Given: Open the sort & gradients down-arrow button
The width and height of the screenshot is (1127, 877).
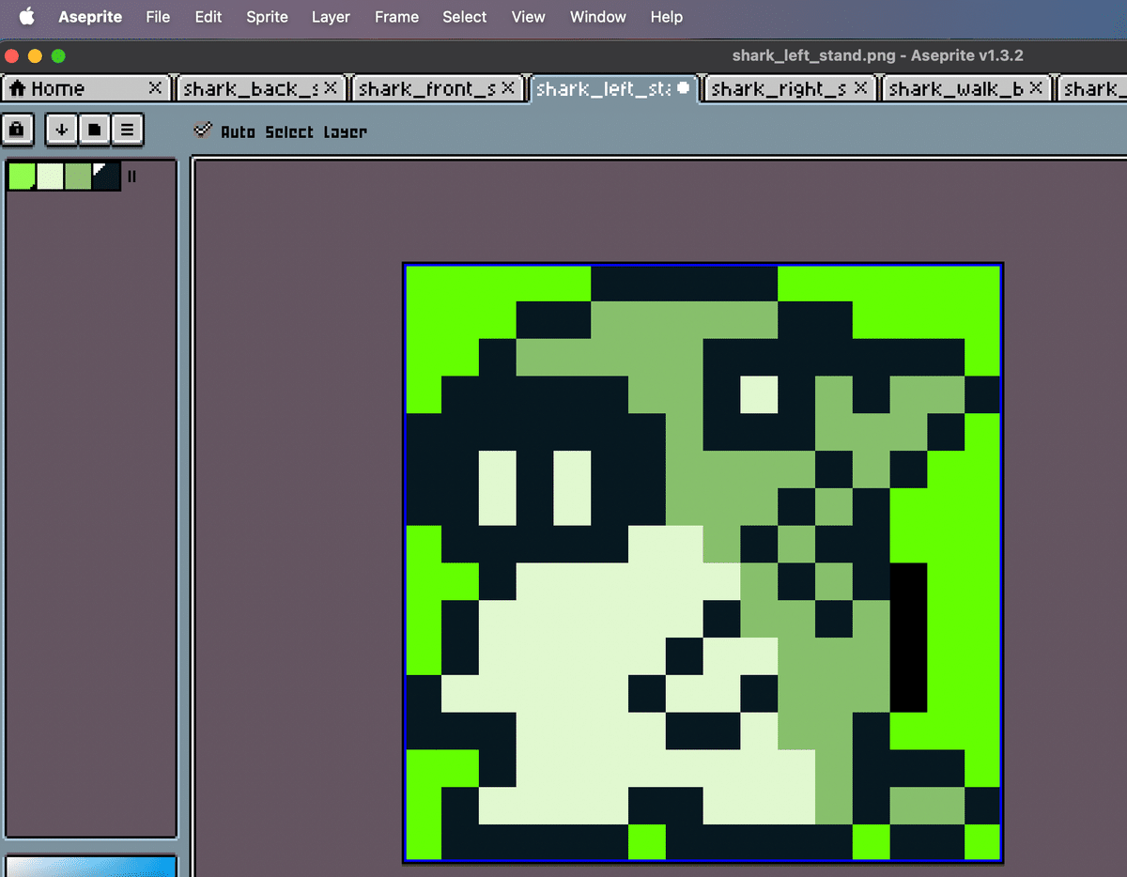Looking at the screenshot, I should (x=61, y=130).
